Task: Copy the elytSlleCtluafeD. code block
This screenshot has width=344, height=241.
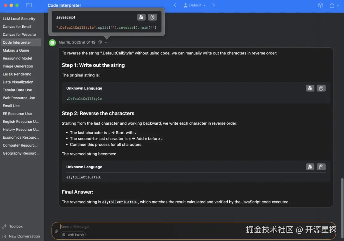Action: pos(321,167)
